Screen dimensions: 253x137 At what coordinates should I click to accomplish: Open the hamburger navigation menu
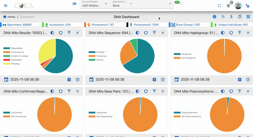point(6,6)
